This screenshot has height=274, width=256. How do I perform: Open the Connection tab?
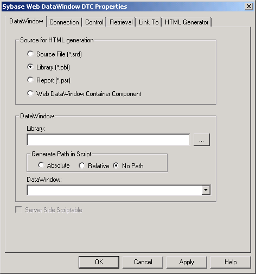pyautogui.click(x=64, y=22)
